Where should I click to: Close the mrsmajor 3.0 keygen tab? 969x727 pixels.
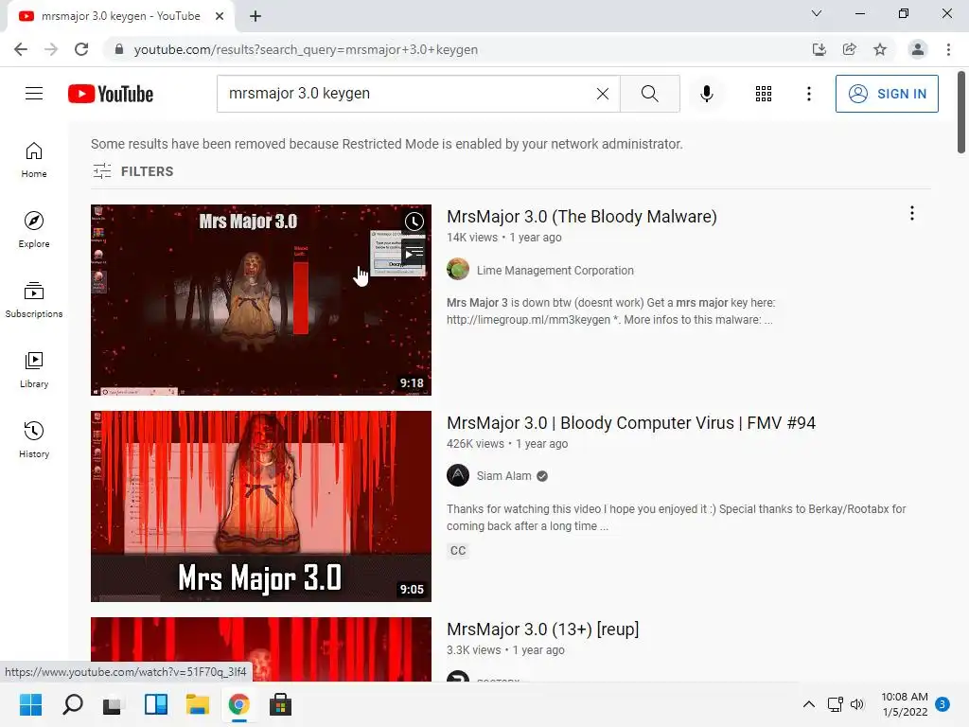tap(220, 16)
